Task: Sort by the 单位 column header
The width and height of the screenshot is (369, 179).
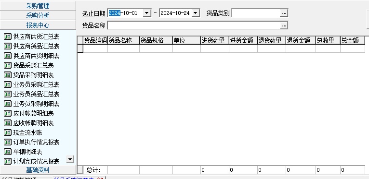Action: [x=186, y=40]
